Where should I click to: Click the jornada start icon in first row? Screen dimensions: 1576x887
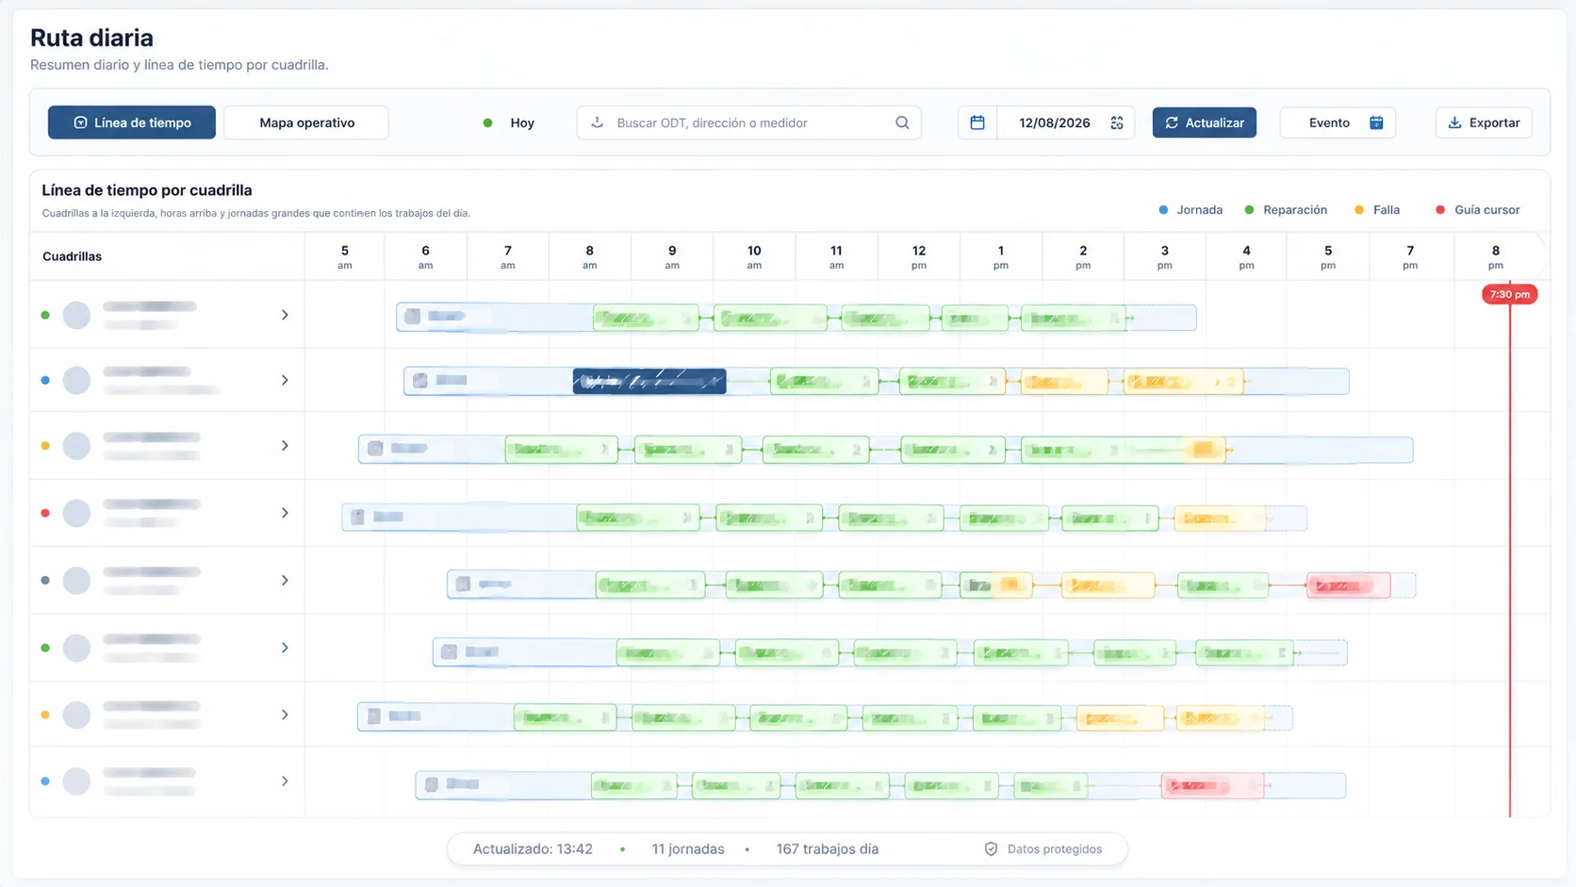(x=413, y=317)
